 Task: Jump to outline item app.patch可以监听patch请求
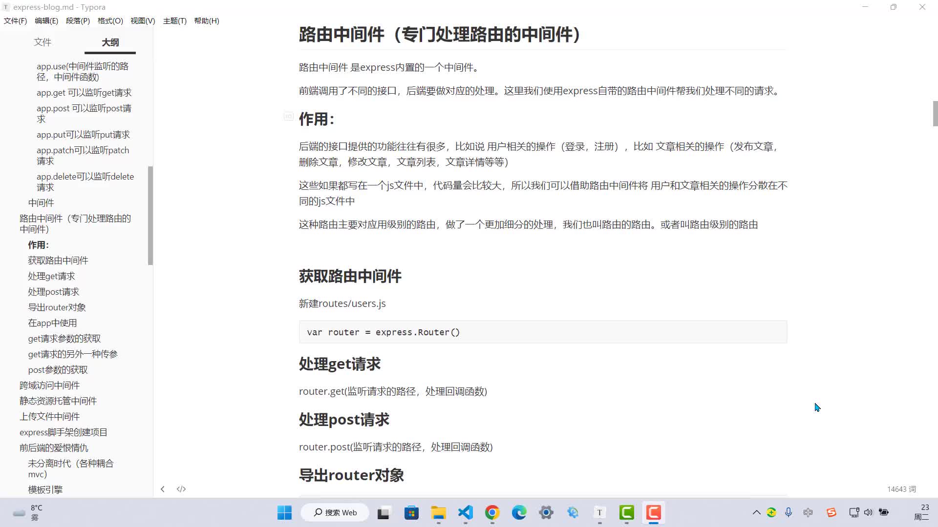(83, 155)
